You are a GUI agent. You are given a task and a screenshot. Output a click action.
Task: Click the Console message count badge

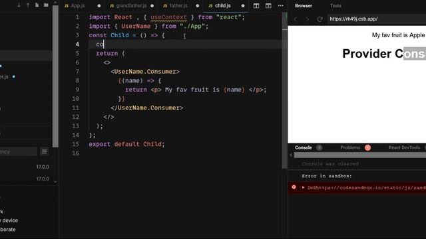[x=319, y=147]
